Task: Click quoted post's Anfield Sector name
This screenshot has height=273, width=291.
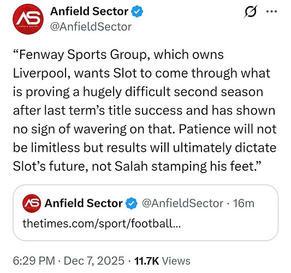Action: 84,203
